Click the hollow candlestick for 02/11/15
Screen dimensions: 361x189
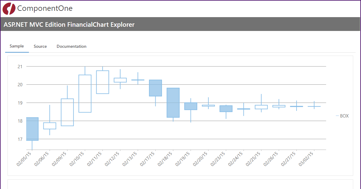[x=103, y=82]
